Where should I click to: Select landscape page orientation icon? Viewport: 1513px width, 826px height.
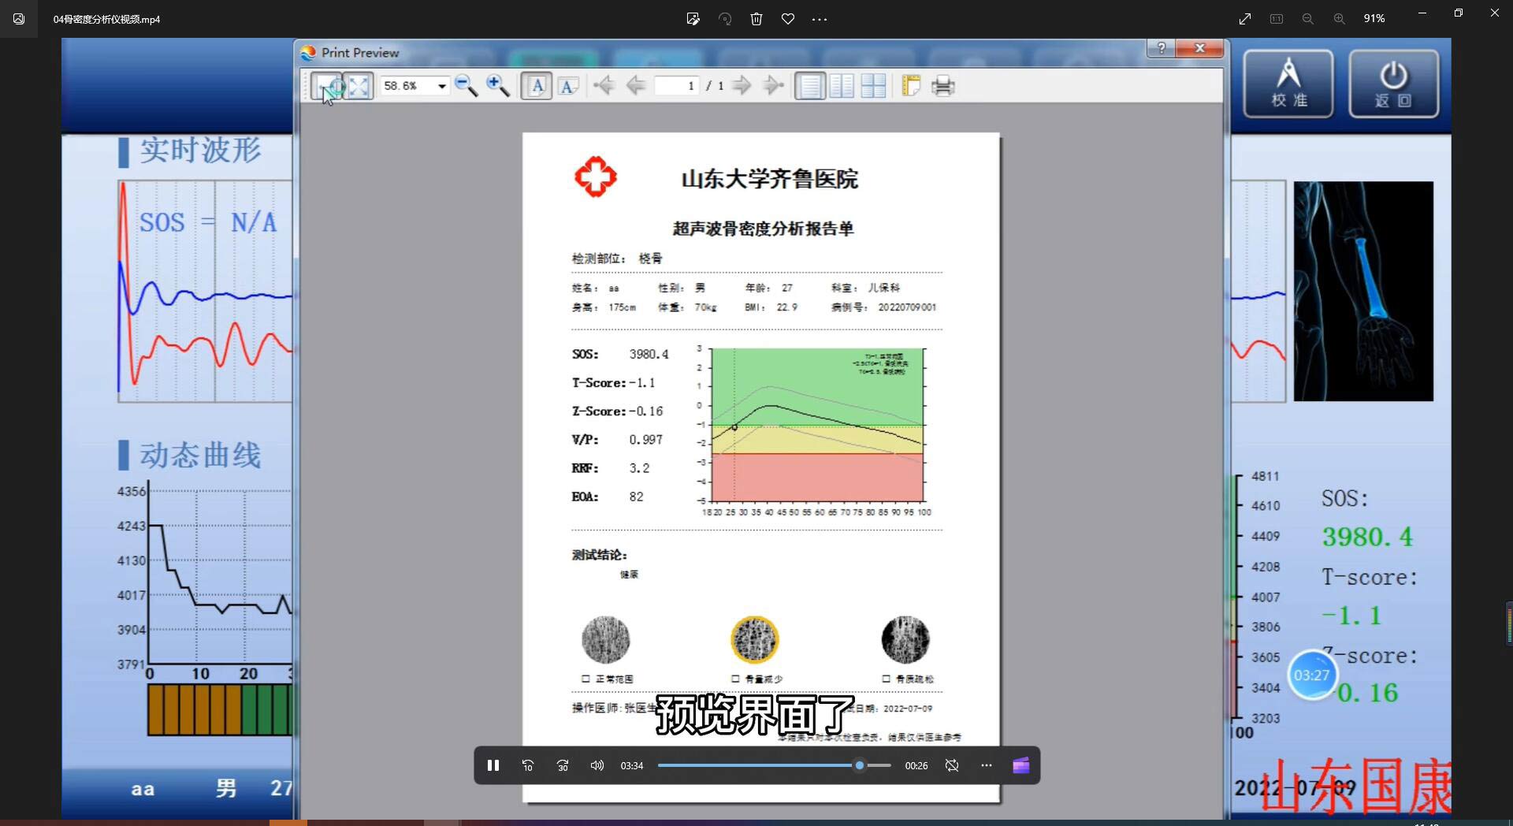click(x=568, y=87)
